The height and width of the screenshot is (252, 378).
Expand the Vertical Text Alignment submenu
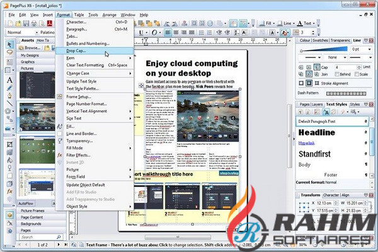pos(94,111)
